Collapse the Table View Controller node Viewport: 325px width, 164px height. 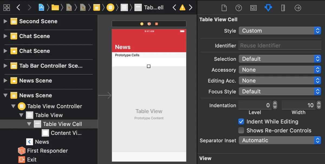(x=13, y=106)
